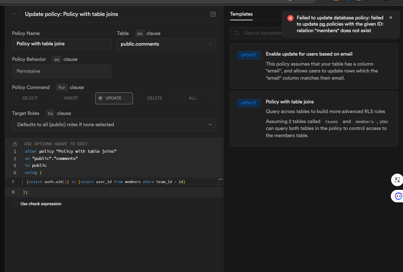Image resolution: width=403 pixels, height=272 pixels.
Task: Collapse the templates side panel icon
Action: coord(213,14)
